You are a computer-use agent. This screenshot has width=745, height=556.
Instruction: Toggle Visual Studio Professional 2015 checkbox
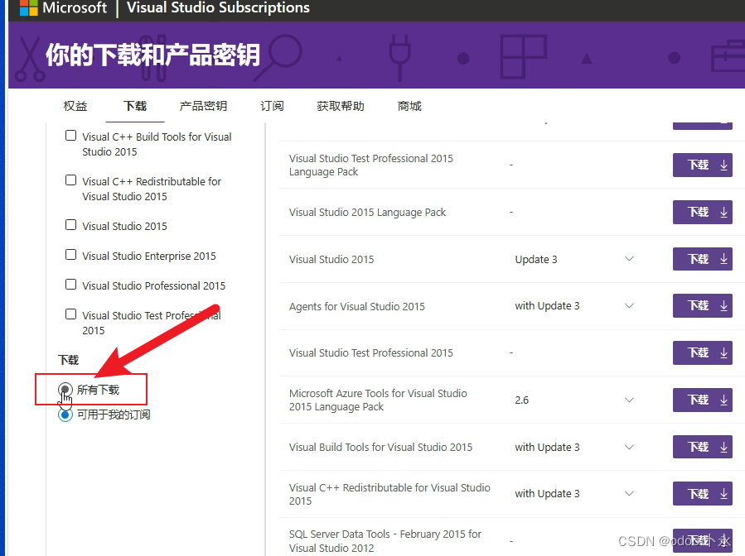[x=70, y=285]
